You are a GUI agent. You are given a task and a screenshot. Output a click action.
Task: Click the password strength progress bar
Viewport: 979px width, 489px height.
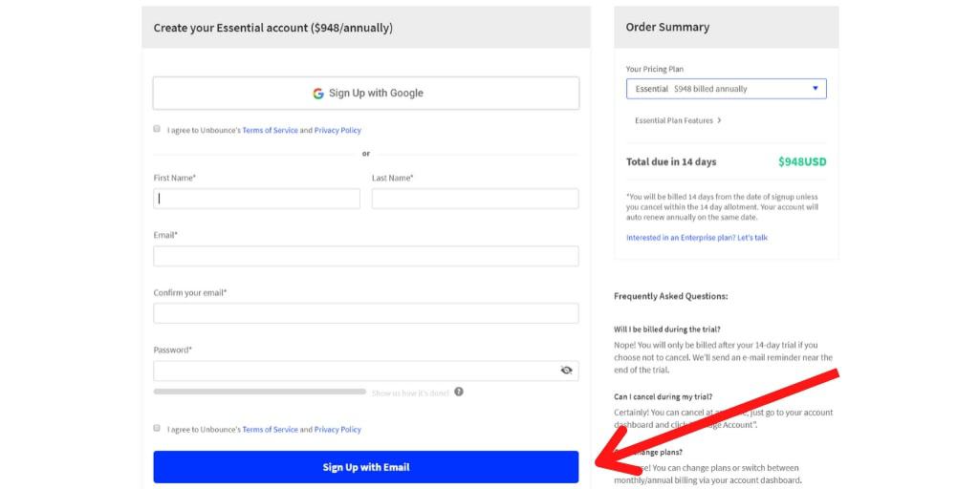click(x=260, y=392)
